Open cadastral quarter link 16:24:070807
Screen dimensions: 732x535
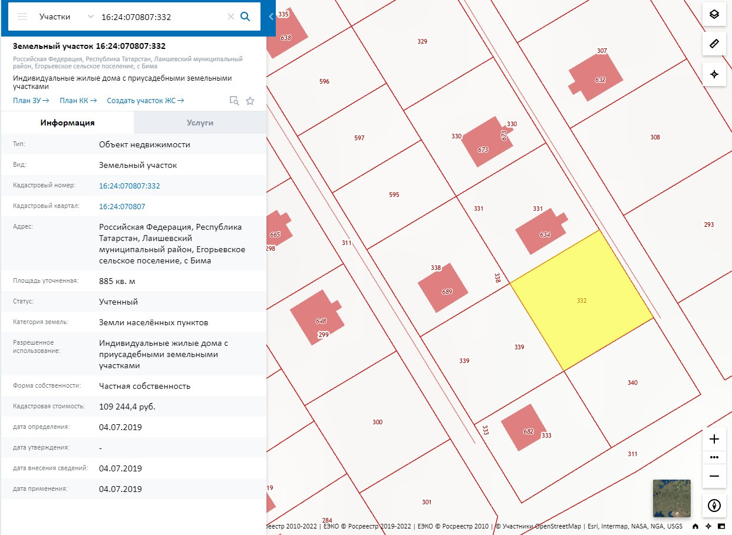(x=122, y=206)
